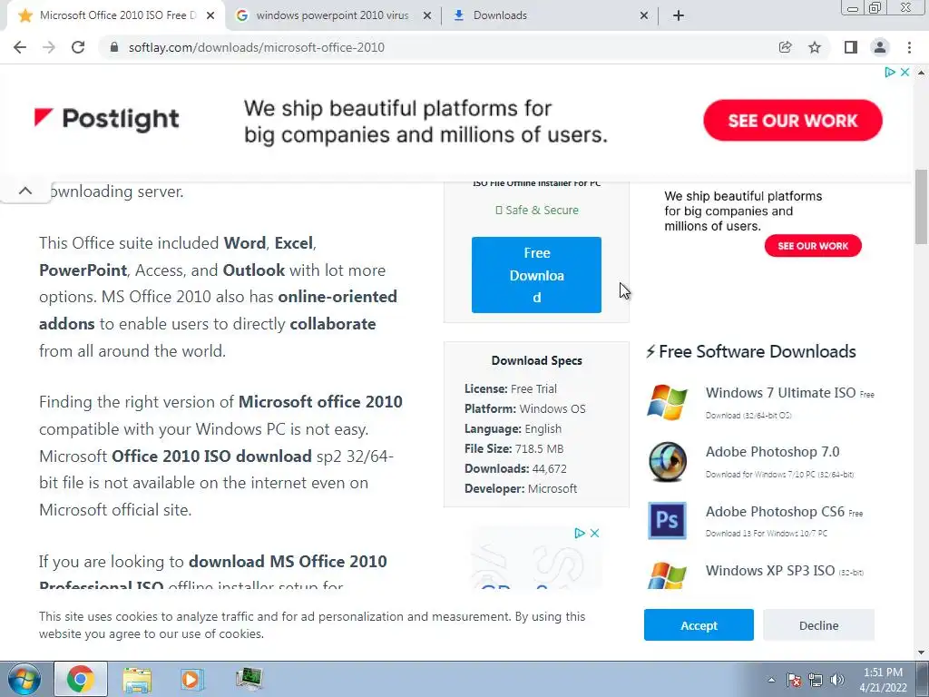Click the Windows XP logo icon
The image size is (929, 697).
click(x=667, y=574)
